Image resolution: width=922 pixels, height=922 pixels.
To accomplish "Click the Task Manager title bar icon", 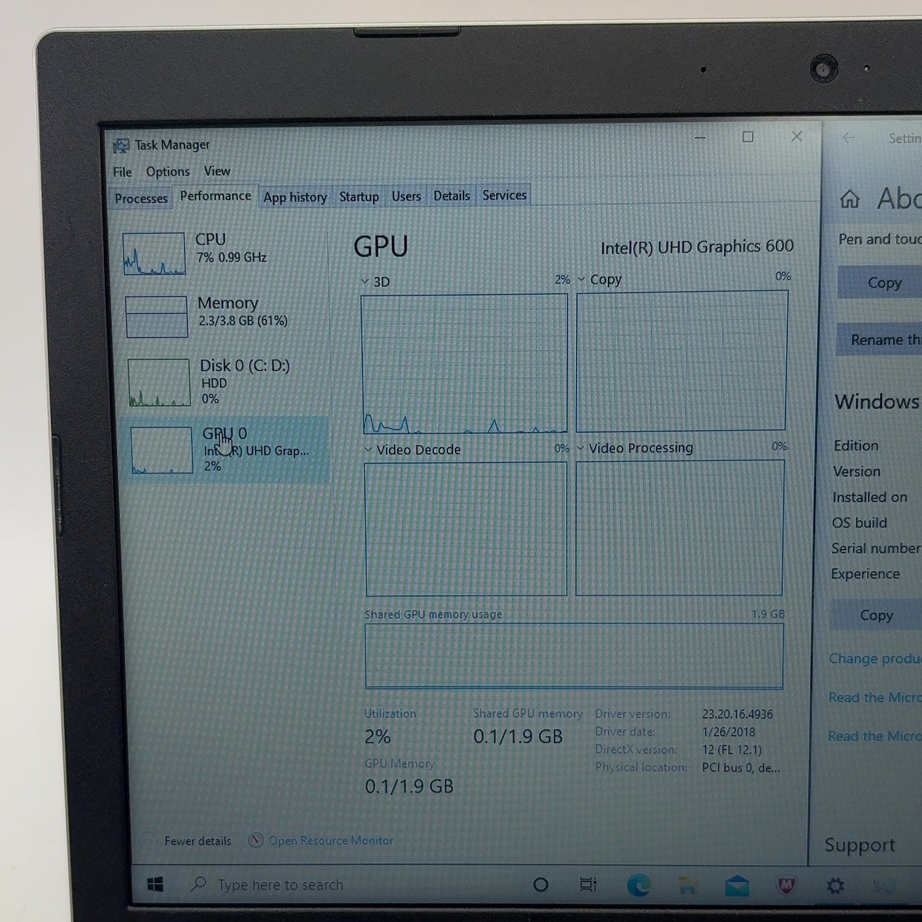I will point(121,146).
